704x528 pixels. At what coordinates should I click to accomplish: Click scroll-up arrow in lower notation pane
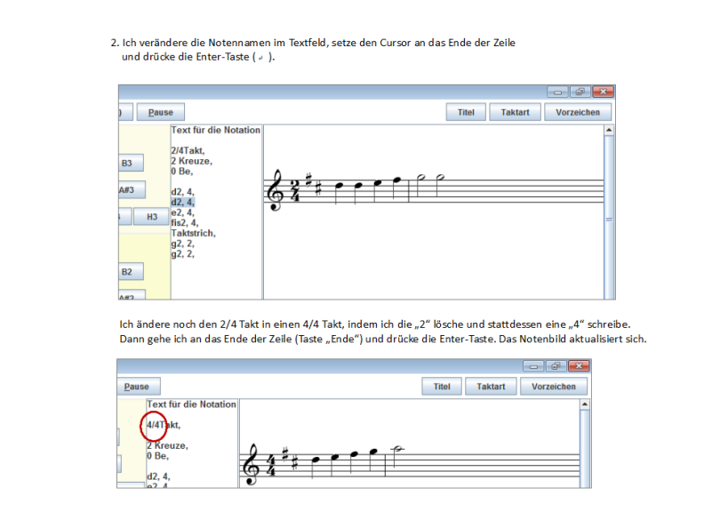pos(584,404)
